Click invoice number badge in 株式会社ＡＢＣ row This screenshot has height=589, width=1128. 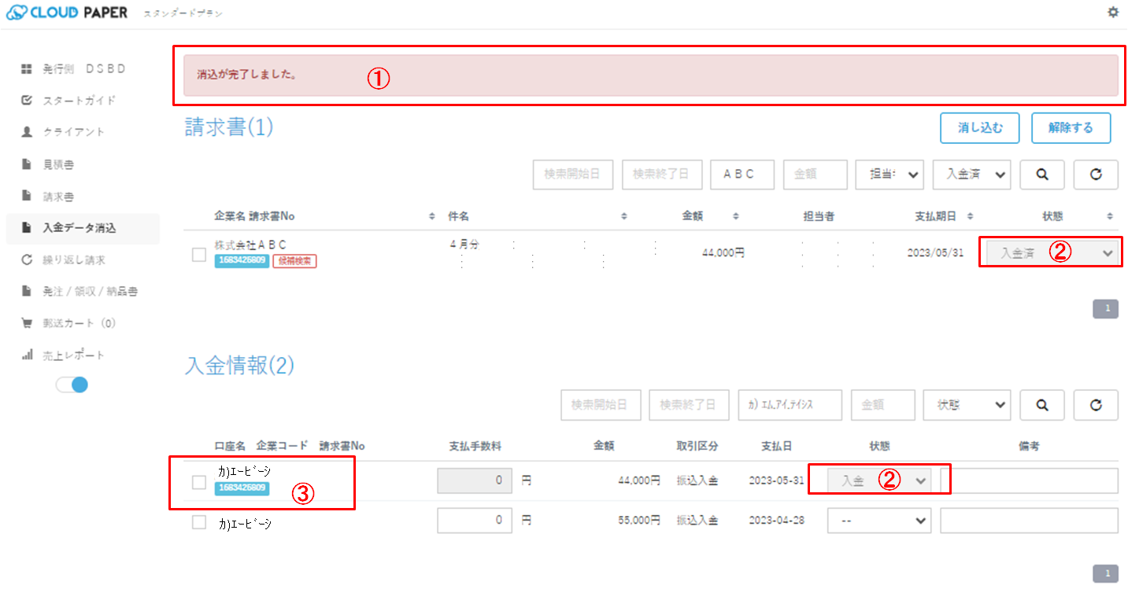click(242, 260)
